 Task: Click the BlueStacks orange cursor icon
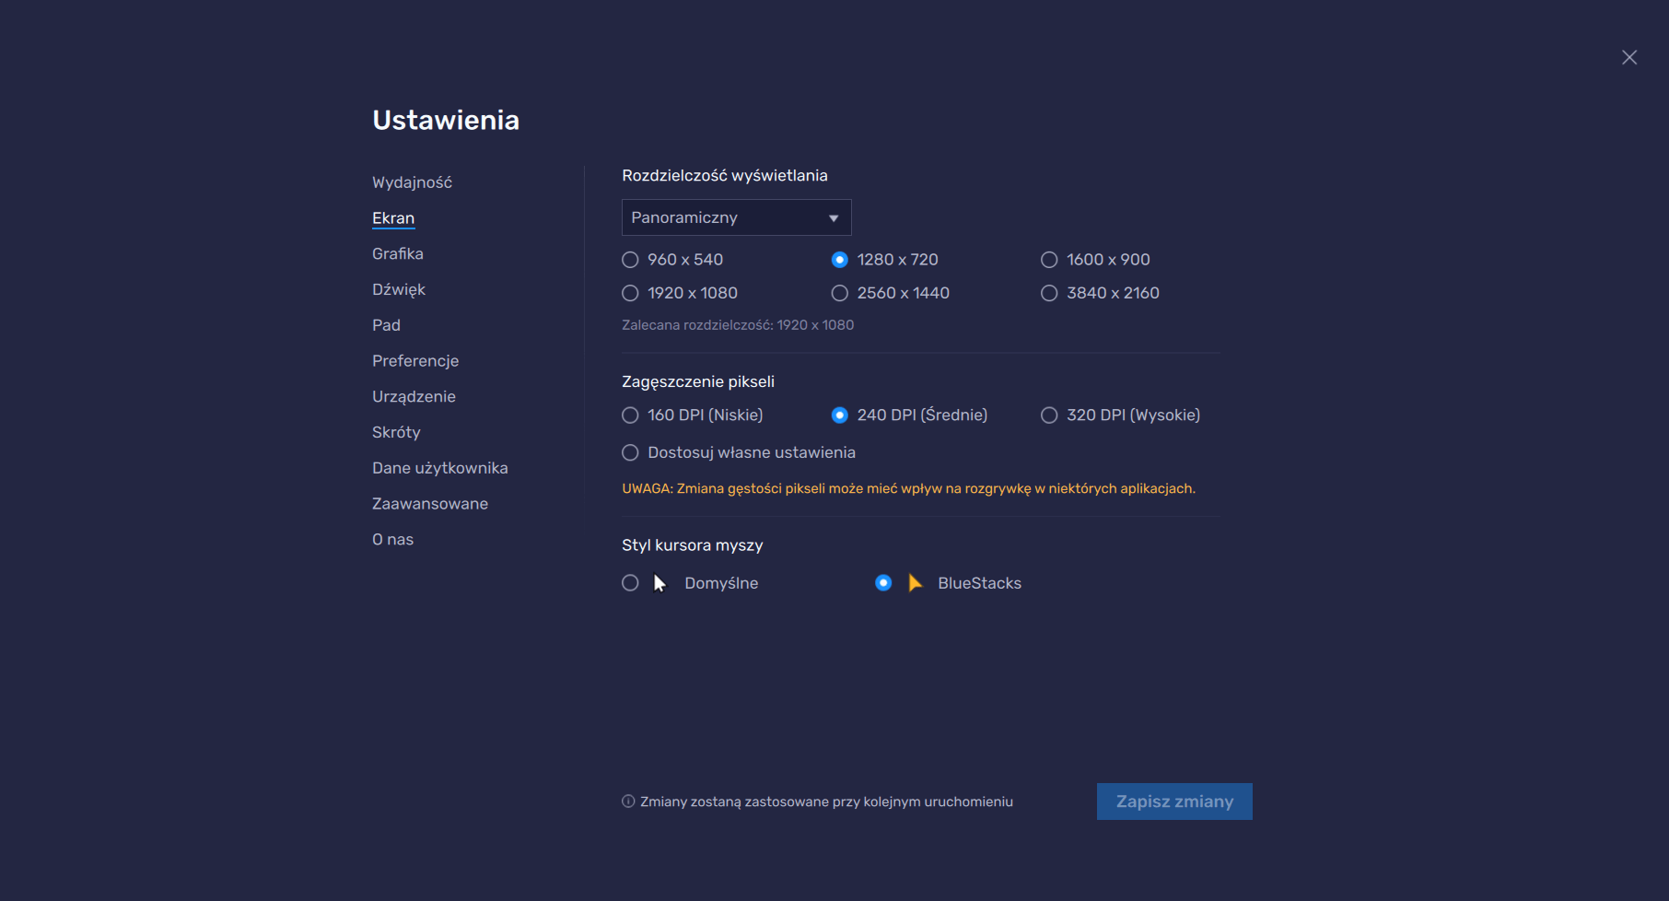point(915,583)
